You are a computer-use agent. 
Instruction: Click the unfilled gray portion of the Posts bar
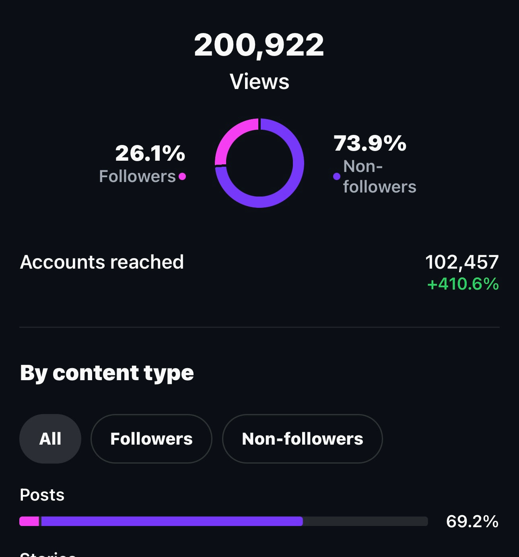(x=365, y=521)
